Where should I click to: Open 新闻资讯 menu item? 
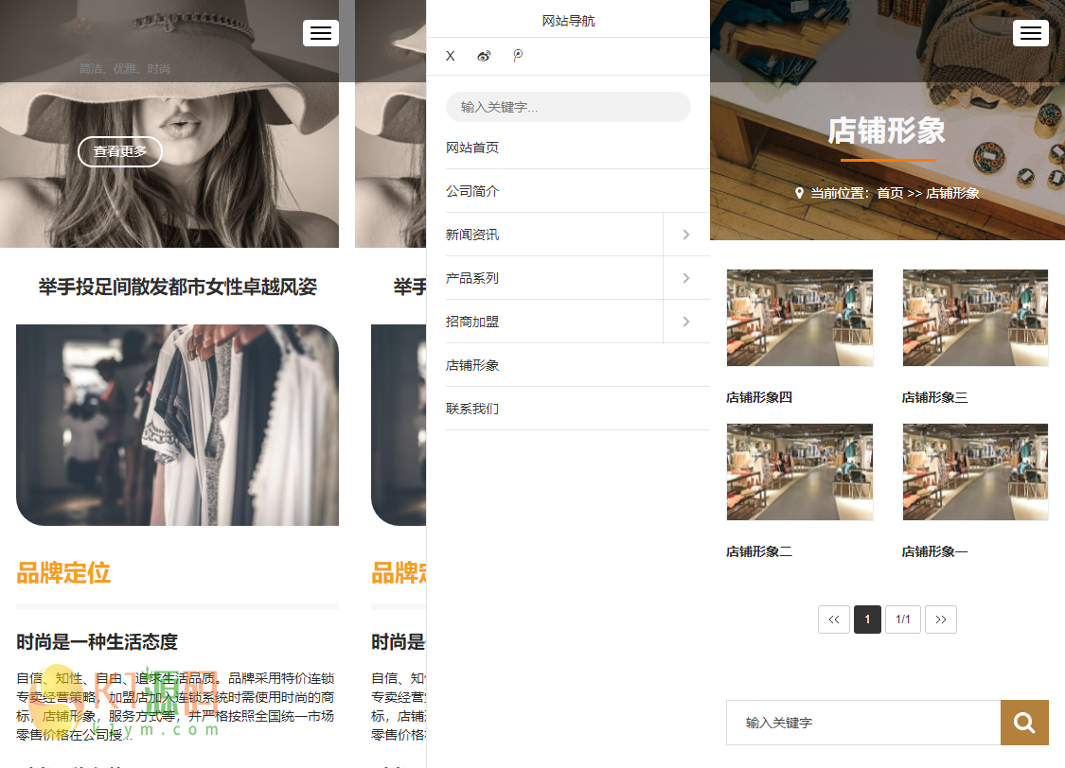click(x=472, y=234)
